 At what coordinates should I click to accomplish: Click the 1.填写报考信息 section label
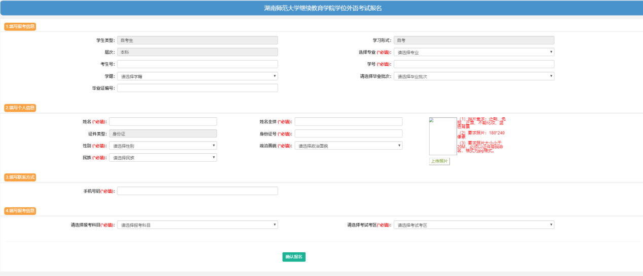(x=20, y=26)
